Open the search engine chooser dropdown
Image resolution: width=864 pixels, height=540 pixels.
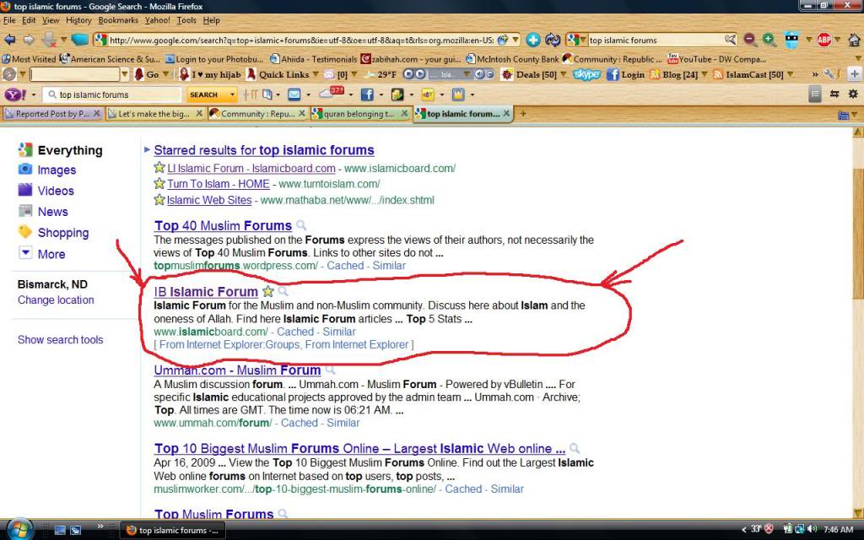(x=577, y=40)
